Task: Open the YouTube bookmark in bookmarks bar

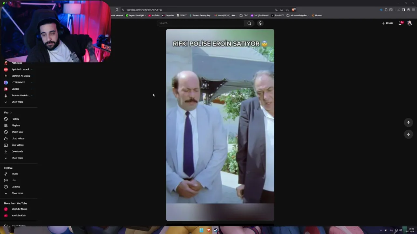Action: (x=154, y=15)
